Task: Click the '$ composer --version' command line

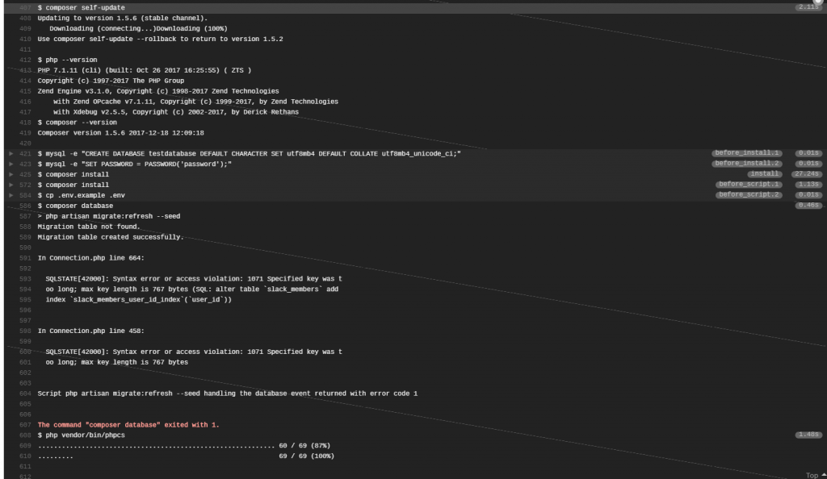Action: 77,123
